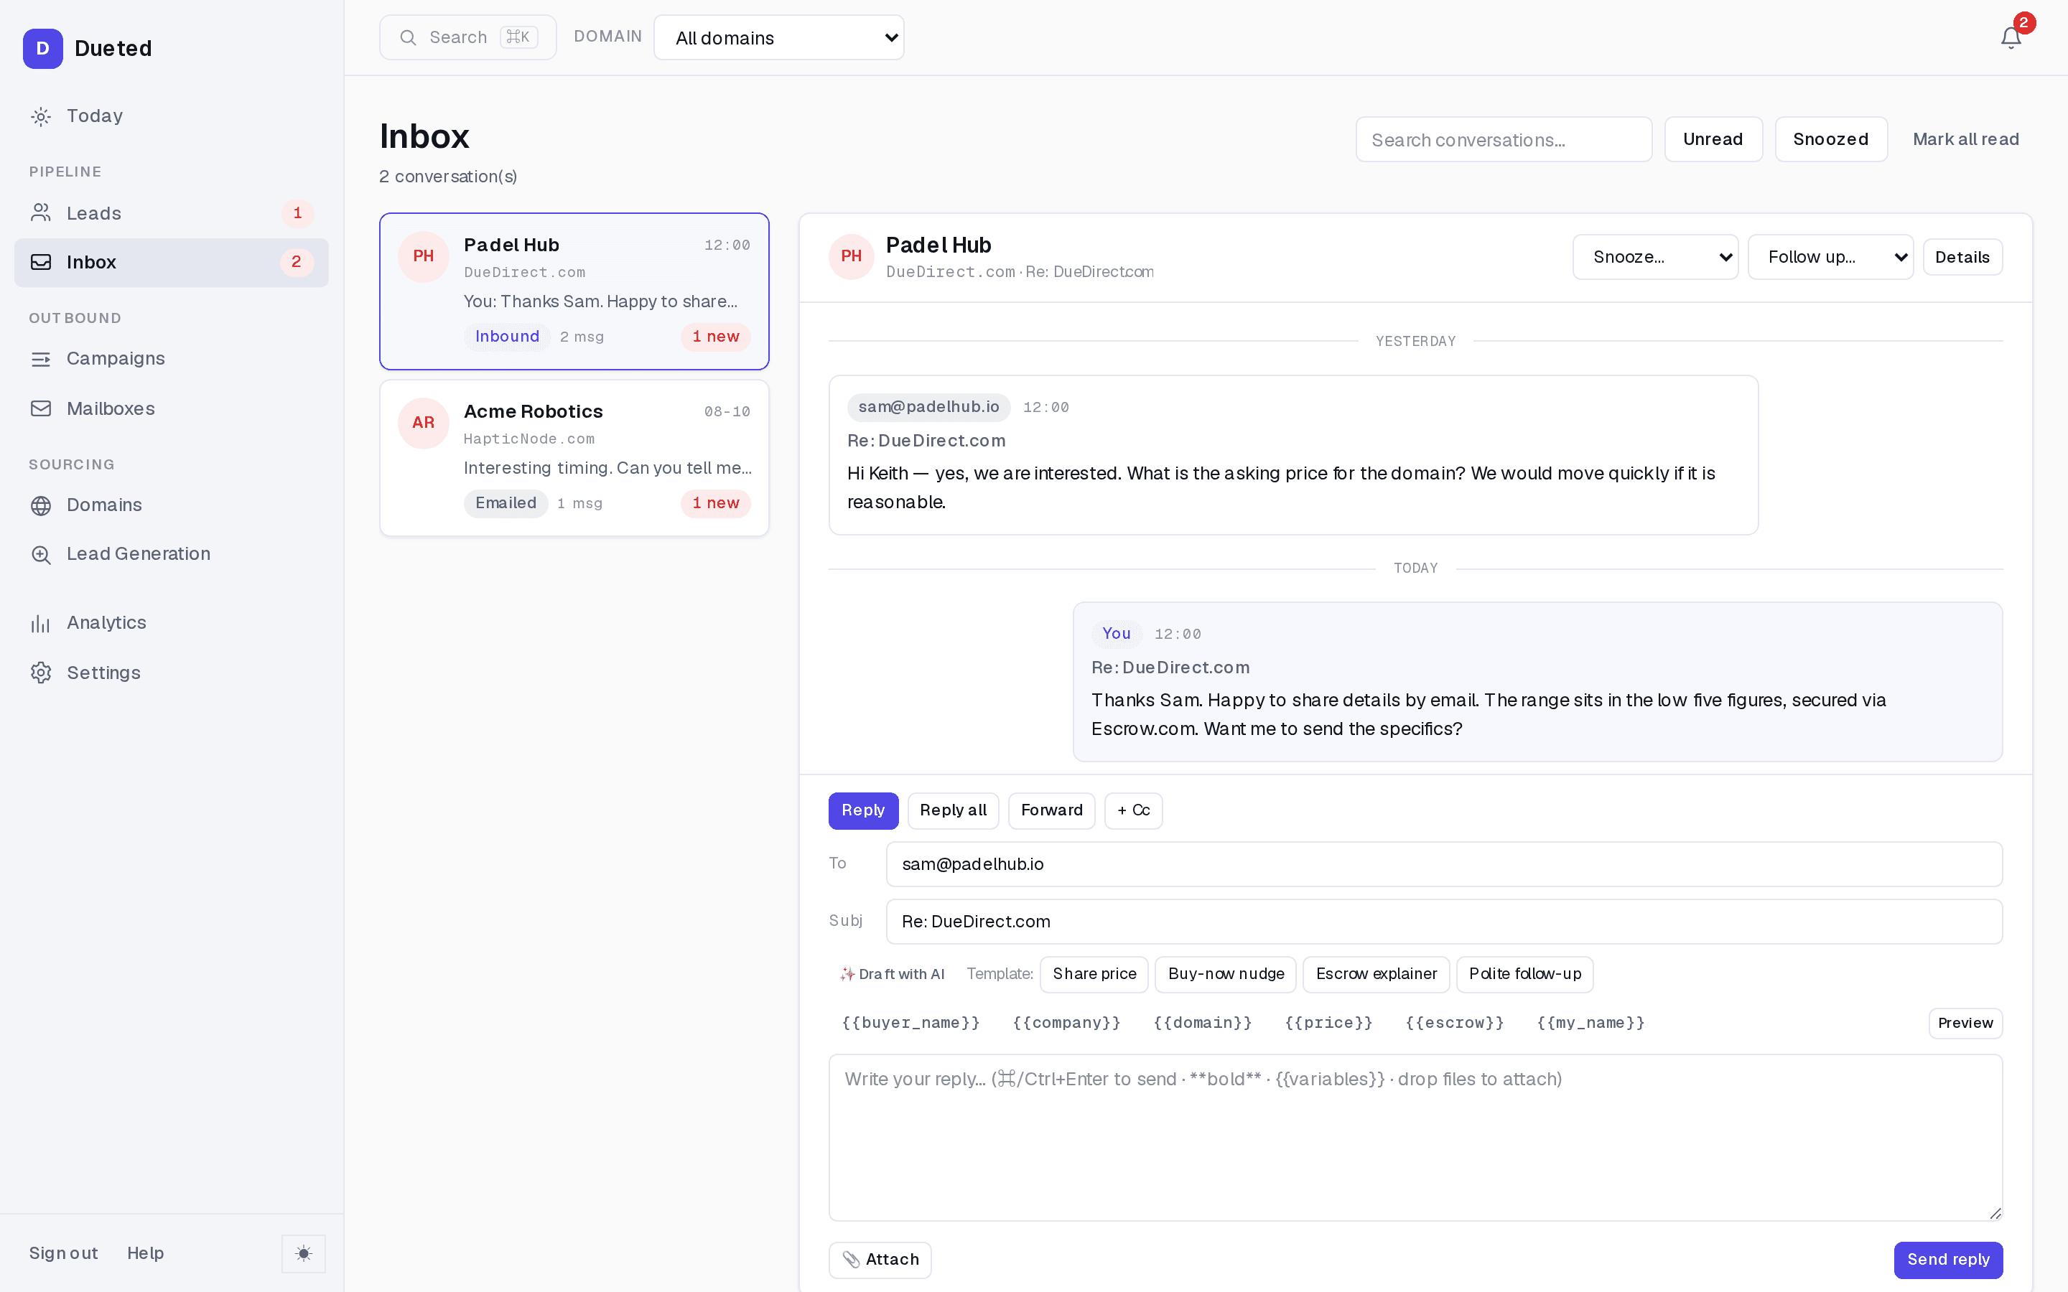Click the Analytics bar chart icon
Image resolution: width=2068 pixels, height=1292 pixels.
pos(41,623)
